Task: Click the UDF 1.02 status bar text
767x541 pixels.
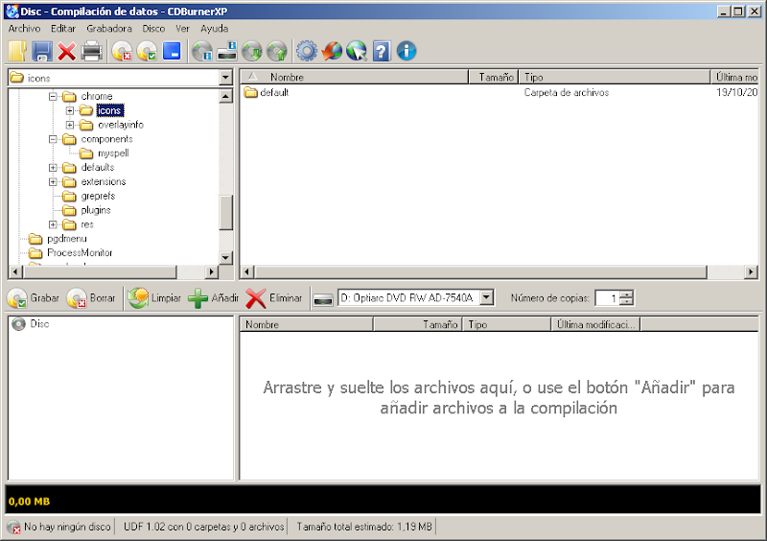Action: coord(203,527)
